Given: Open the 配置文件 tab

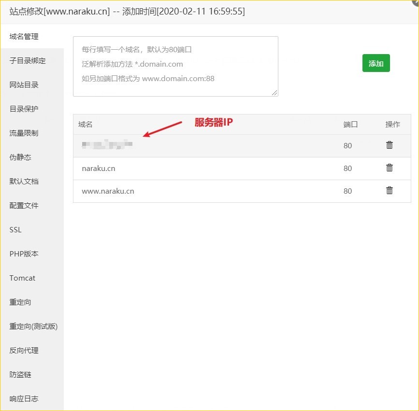Looking at the screenshot, I should (32, 205).
